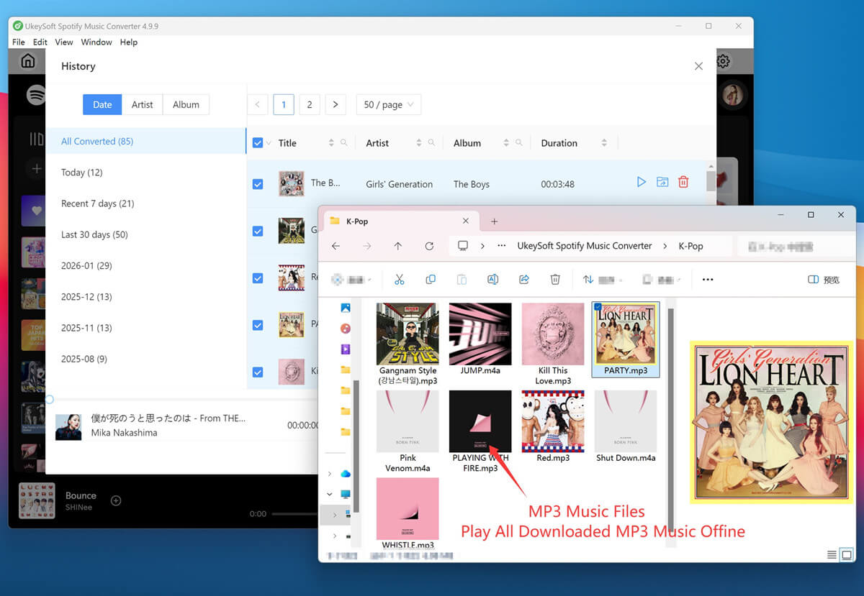Sort history by Duration descending
Image resolution: width=864 pixels, height=596 pixels.
(605, 145)
